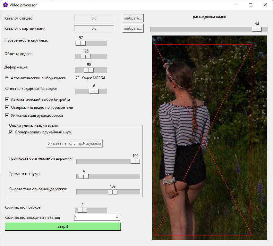This screenshot has height=246, width=273.
Task: Click "выбрать..." button for video folder
Action: (x=133, y=18)
